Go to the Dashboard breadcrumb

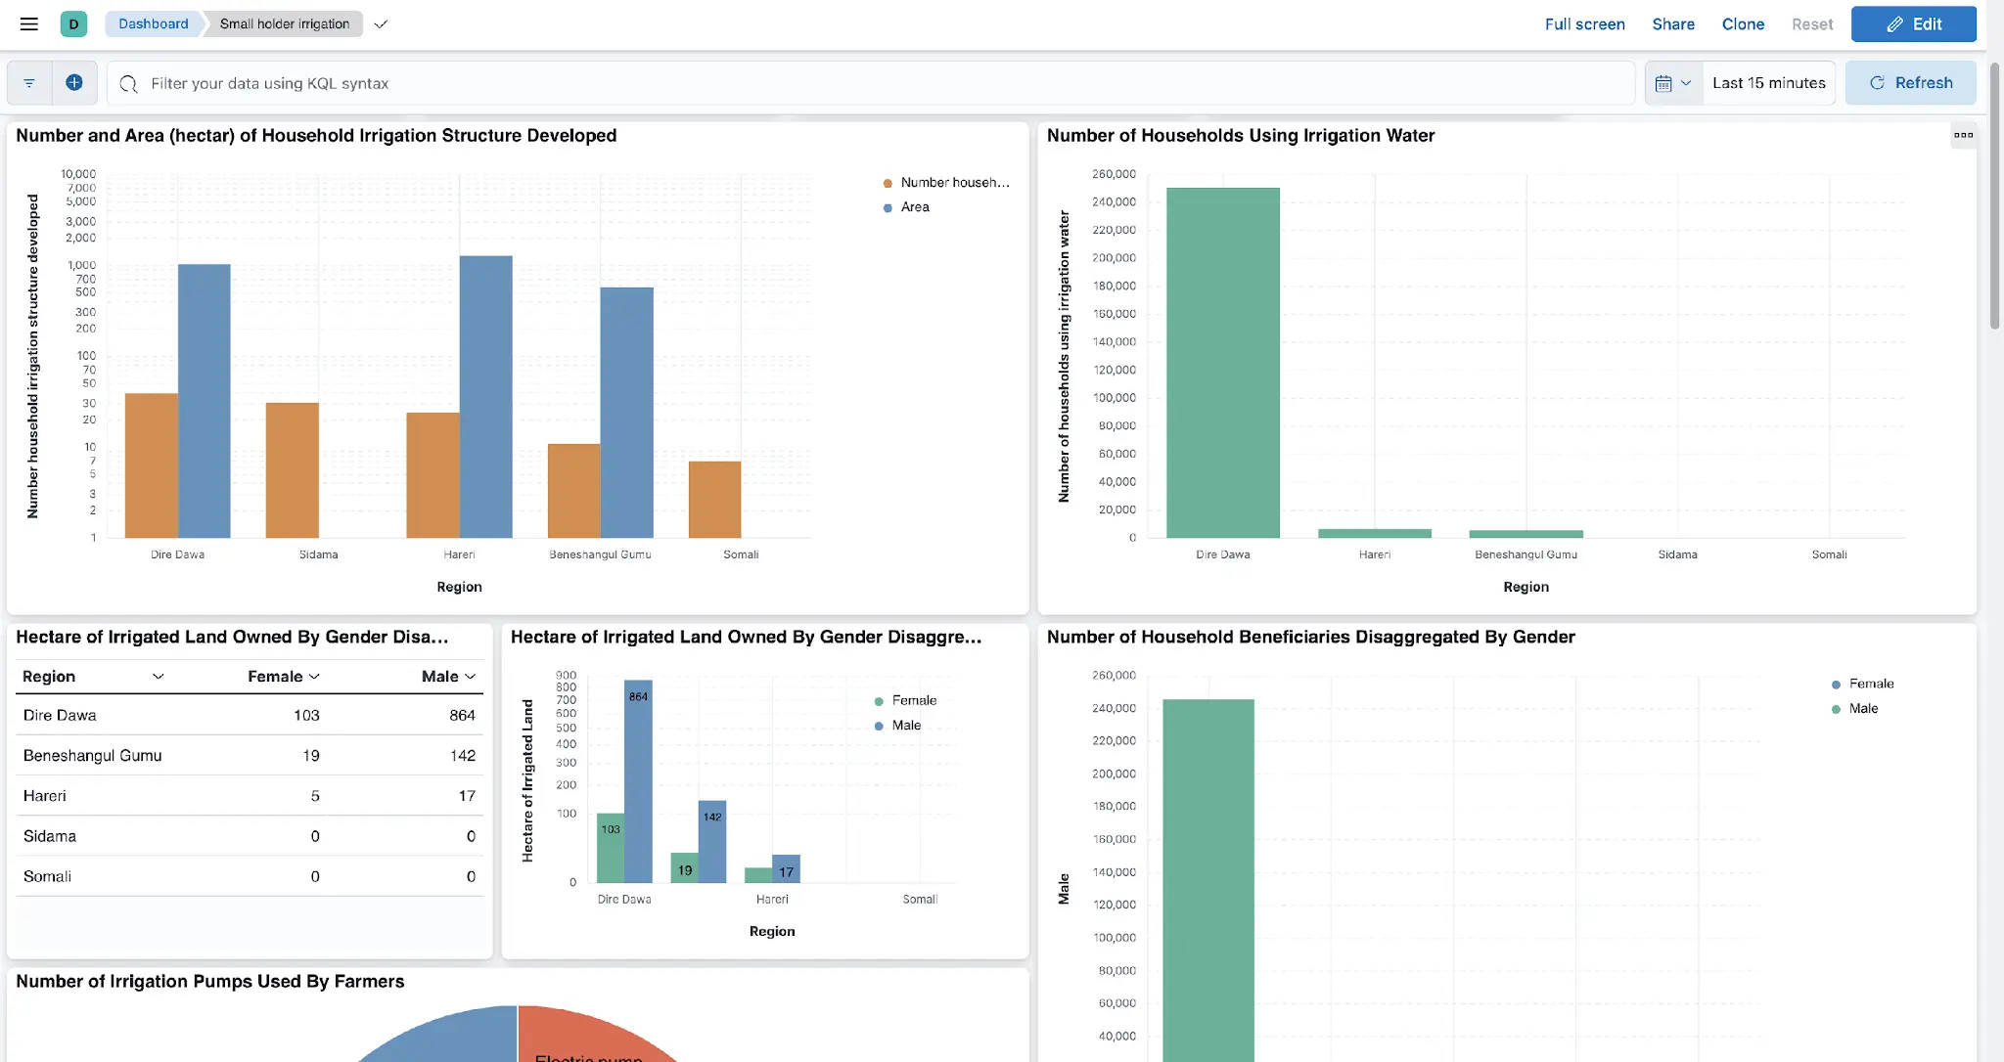[x=153, y=24]
